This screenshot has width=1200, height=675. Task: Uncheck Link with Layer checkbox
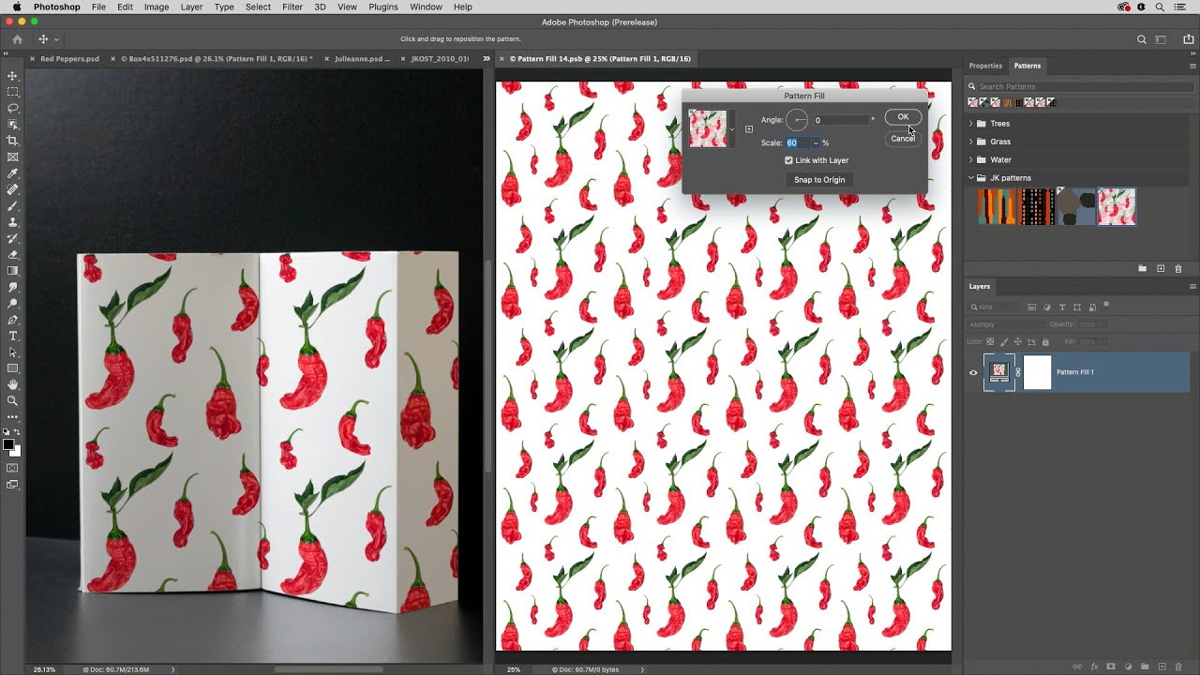click(788, 160)
